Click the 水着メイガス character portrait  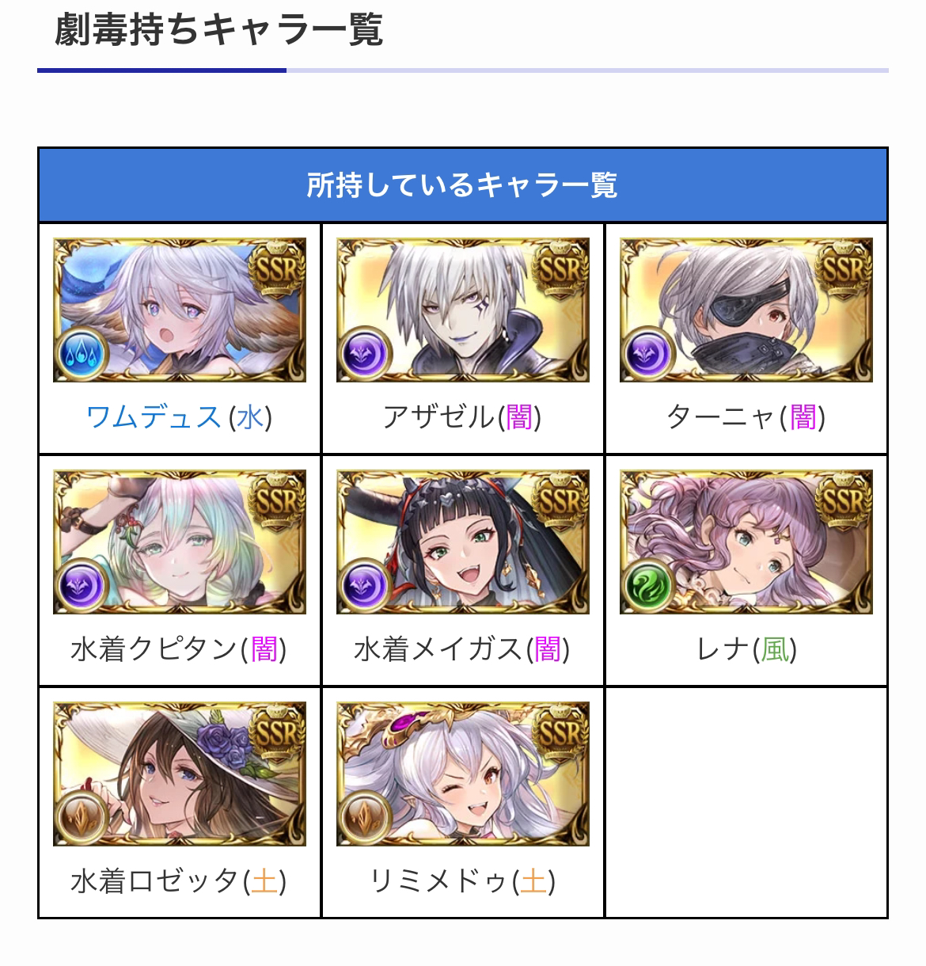(x=463, y=542)
